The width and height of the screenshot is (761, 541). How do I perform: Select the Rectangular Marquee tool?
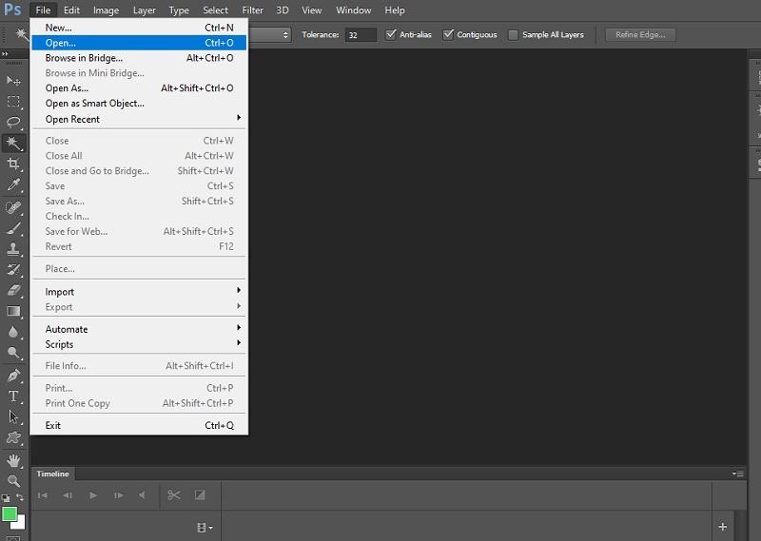click(x=13, y=101)
